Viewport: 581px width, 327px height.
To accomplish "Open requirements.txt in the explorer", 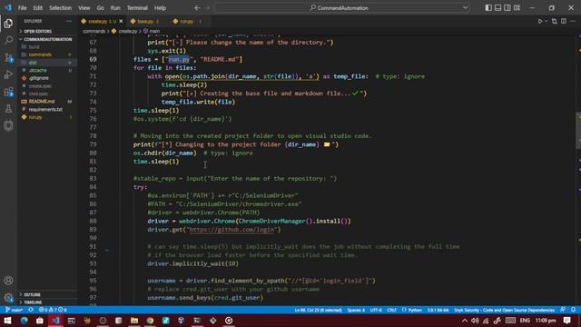I will click(x=47, y=109).
